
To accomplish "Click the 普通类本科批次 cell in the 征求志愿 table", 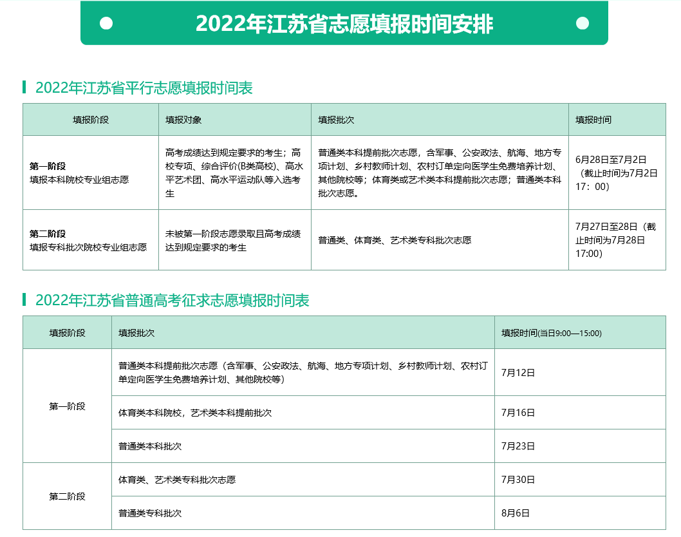I will pos(150,446).
